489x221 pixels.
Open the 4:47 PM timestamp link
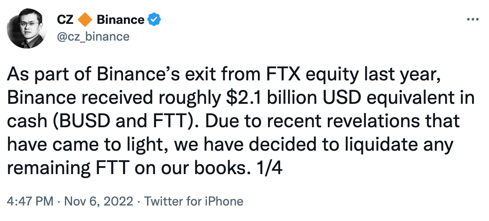[x=30, y=201]
